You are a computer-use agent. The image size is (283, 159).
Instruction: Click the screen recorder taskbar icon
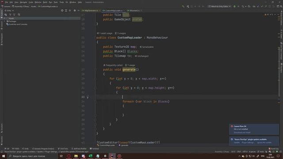click(119, 156)
